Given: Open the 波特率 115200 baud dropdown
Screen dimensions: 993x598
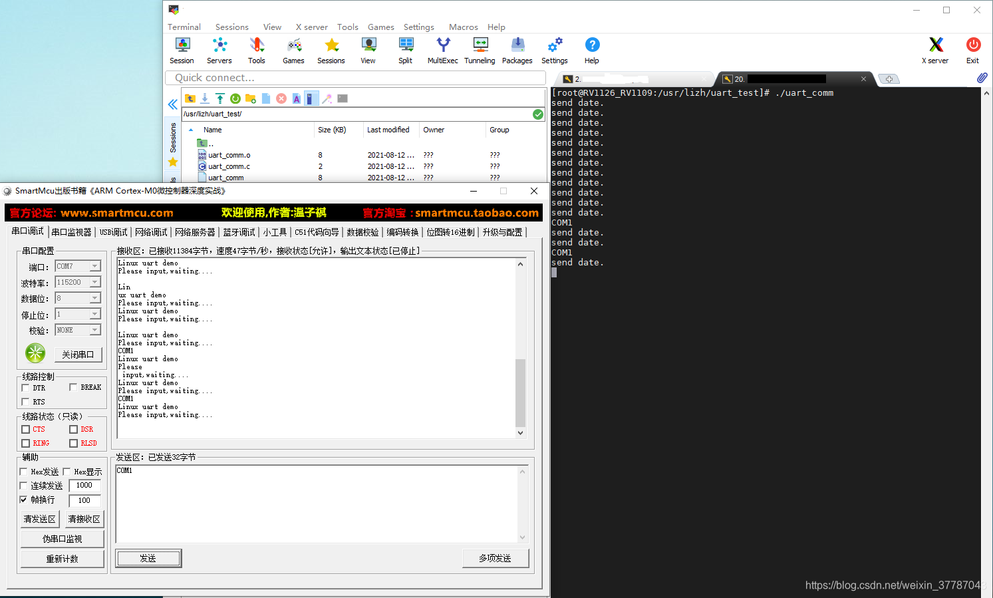Looking at the screenshot, I should click(95, 282).
